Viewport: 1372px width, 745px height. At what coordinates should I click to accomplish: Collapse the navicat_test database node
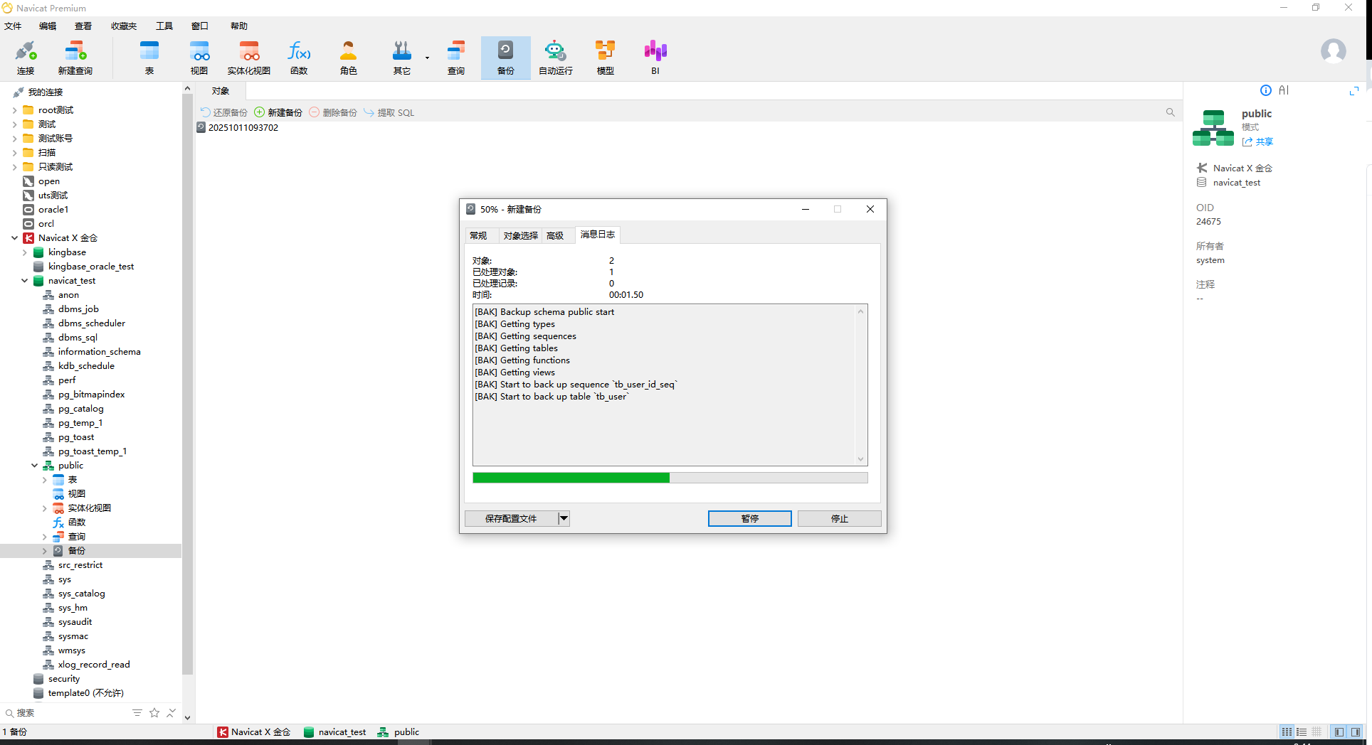coord(24,281)
